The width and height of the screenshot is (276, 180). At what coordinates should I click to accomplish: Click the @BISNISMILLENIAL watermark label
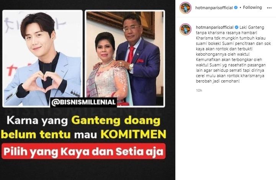[x=83, y=102]
